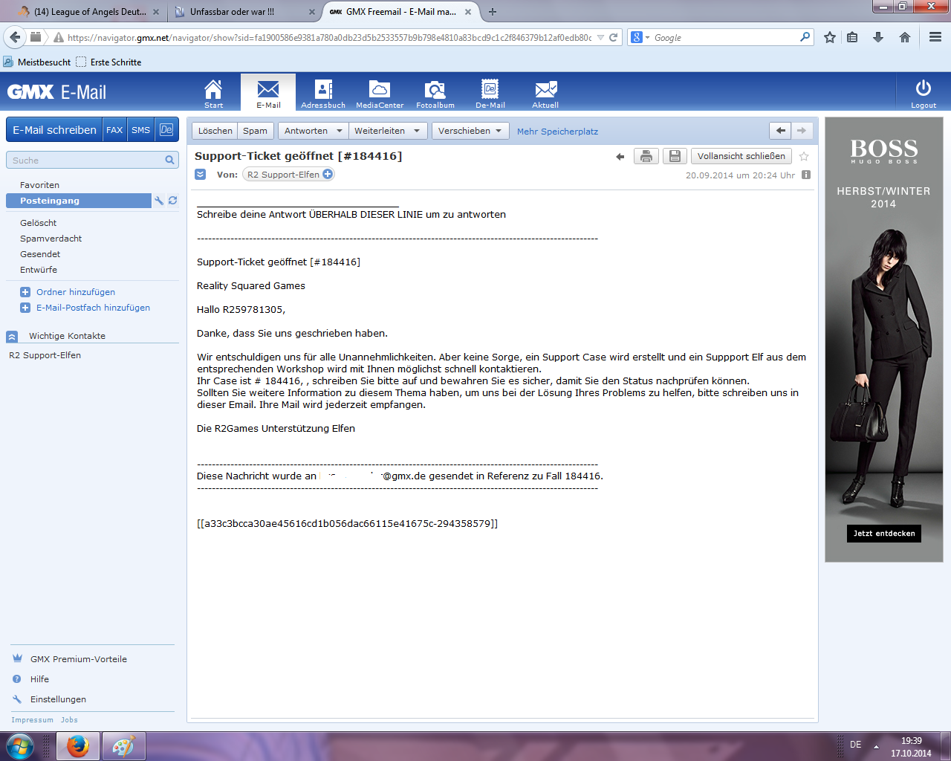Open Posteingang folder settings wrench icon
Viewport: 951px width, 761px height.
click(x=159, y=201)
